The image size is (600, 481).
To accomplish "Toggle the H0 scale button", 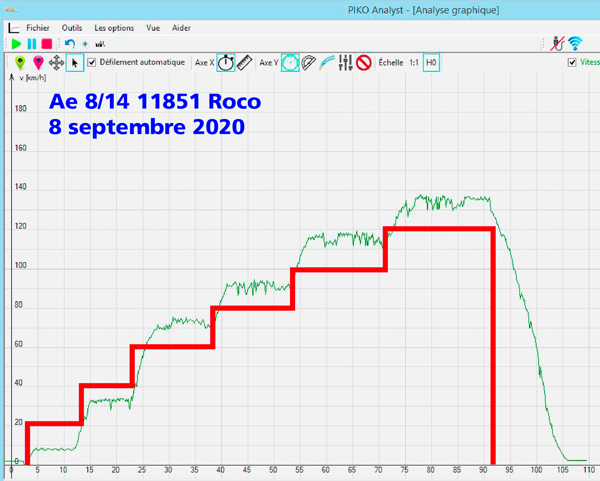I will pos(431,63).
